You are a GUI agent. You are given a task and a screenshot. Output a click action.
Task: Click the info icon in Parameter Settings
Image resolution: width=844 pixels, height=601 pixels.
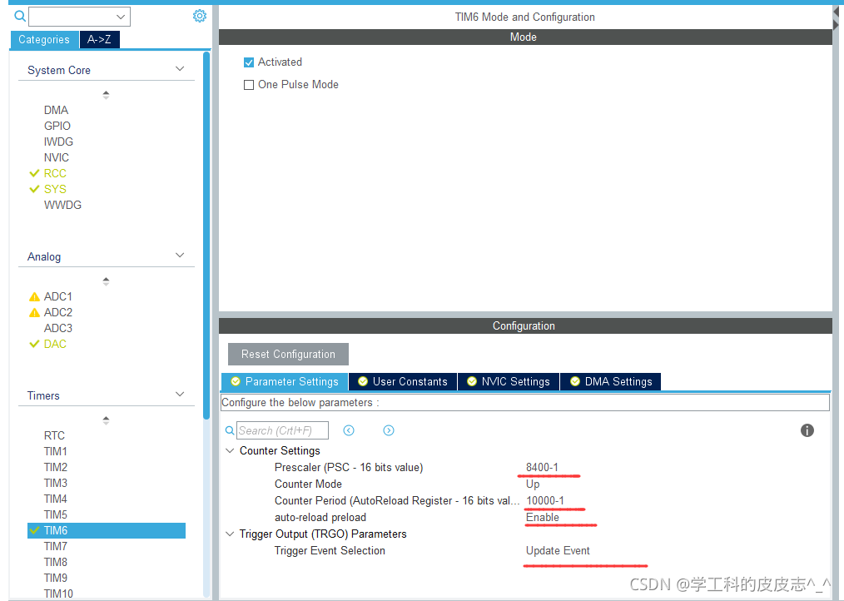(807, 430)
